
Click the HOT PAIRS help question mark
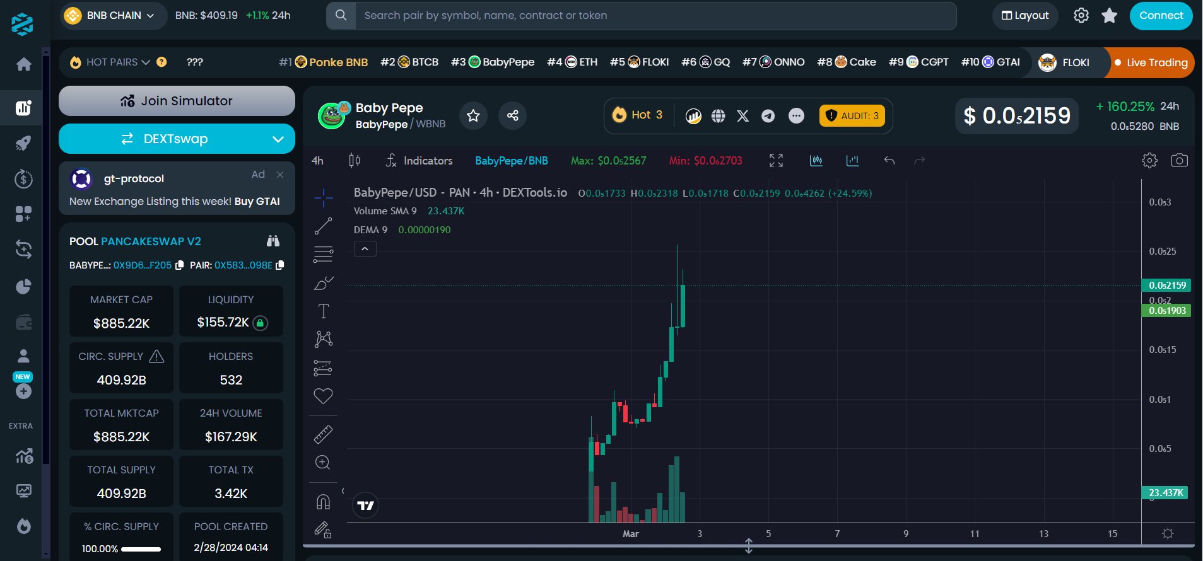[x=161, y=62]
